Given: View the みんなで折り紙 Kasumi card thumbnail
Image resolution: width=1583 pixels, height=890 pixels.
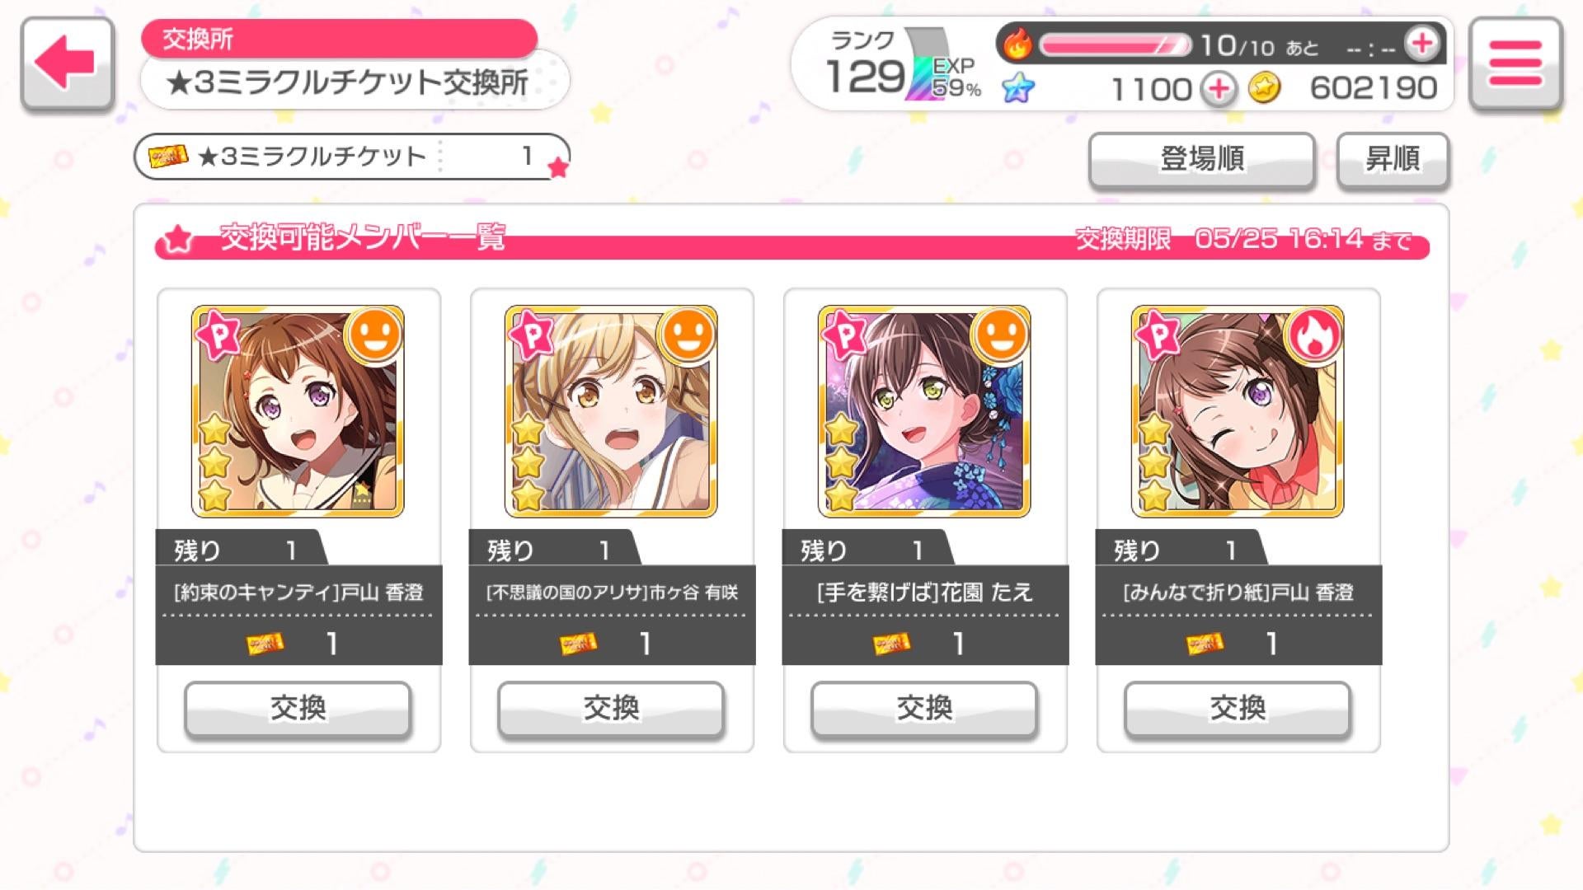Looking at the screenshot, I should coord(1238,411).
